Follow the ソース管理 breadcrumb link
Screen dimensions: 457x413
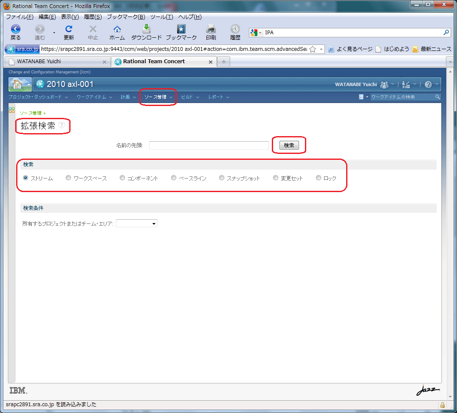[30, 113]
